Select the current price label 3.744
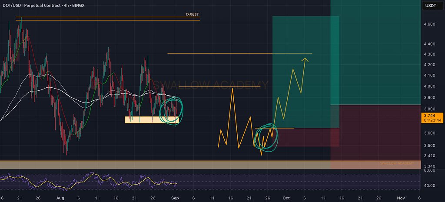This screenshot has height=202, width=445. tap(433, 117)
